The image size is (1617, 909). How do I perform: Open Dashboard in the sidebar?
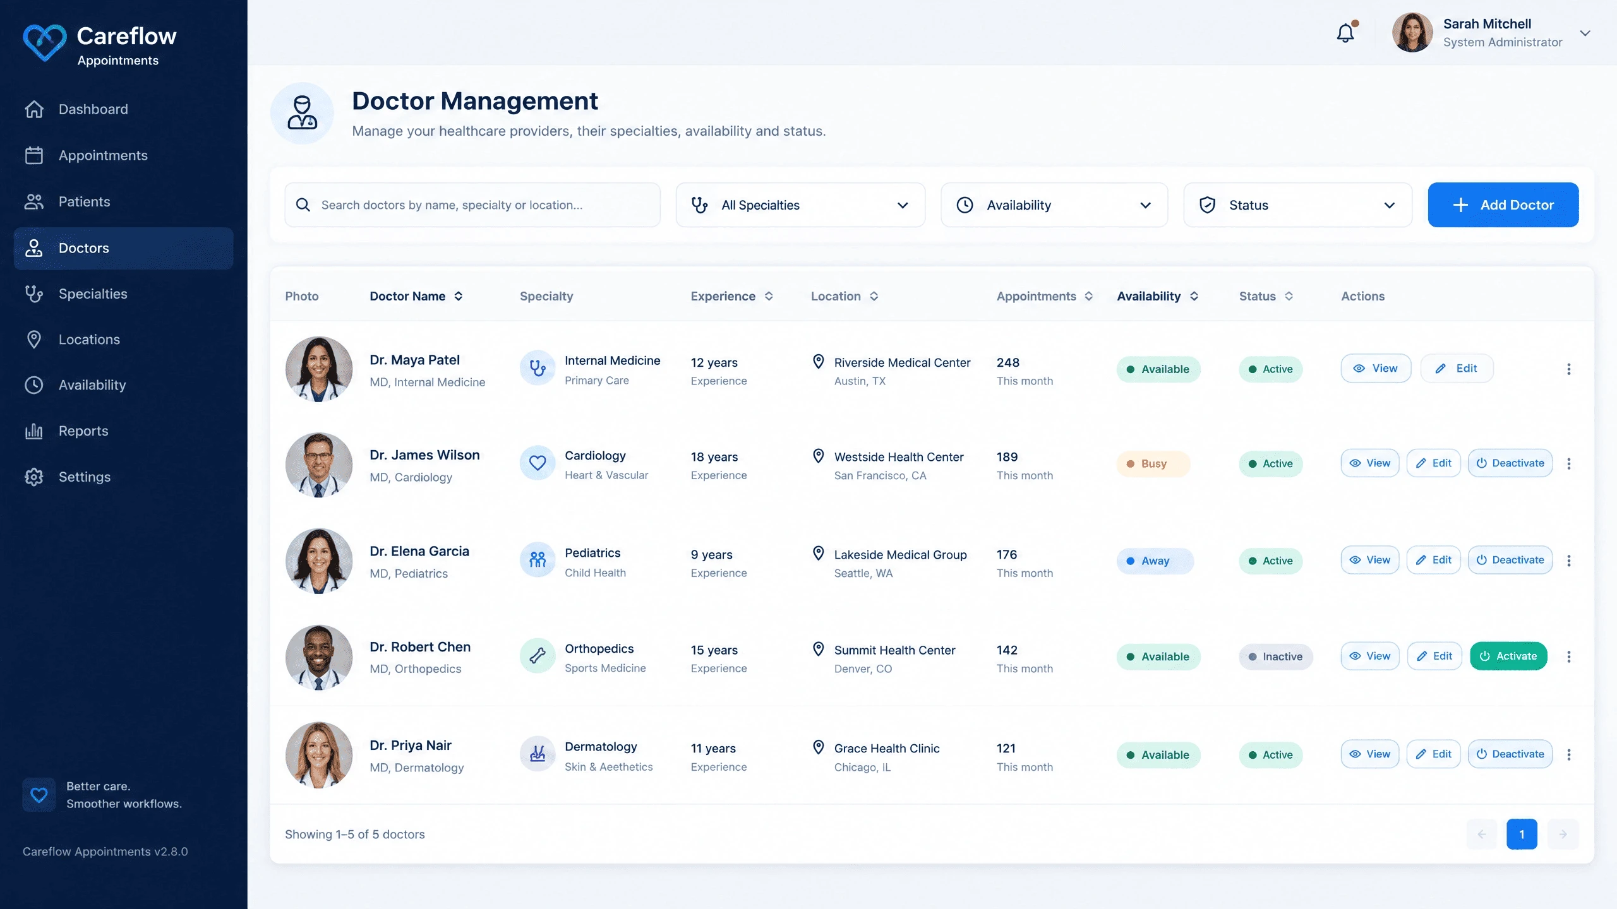pyautogui.click(x=124, y=109)
